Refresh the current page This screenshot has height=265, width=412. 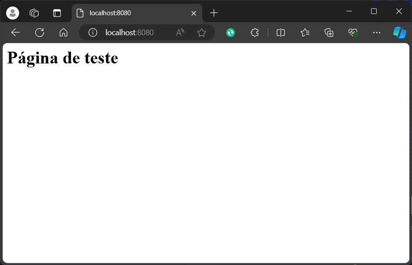pyautogui.click(x=40, y=33)
